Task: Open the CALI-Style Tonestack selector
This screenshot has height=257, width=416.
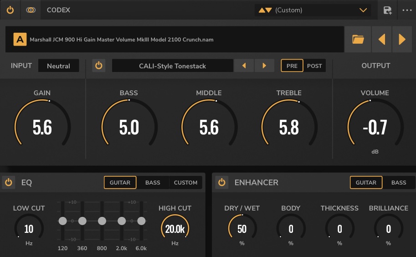Action: [172, 66]
